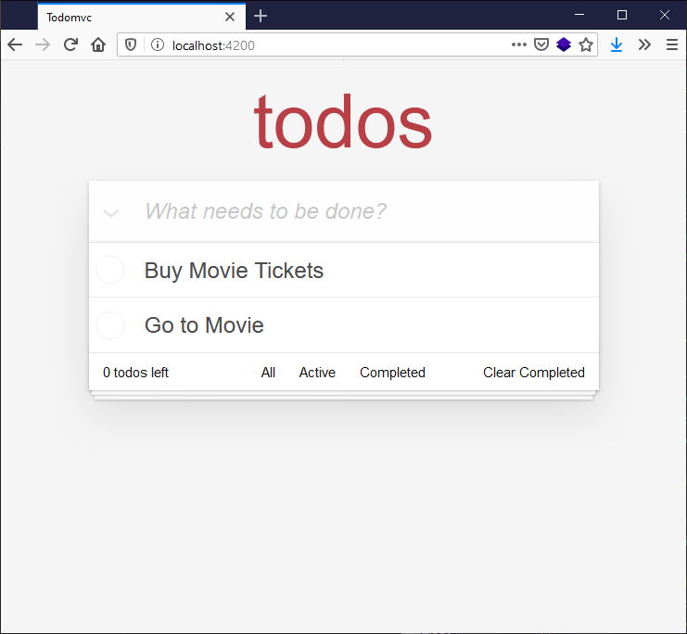Screen dimensions: 687x634
Task: Click the 'todos' heading
Action: pyautogui.click(x=343, y=121)
